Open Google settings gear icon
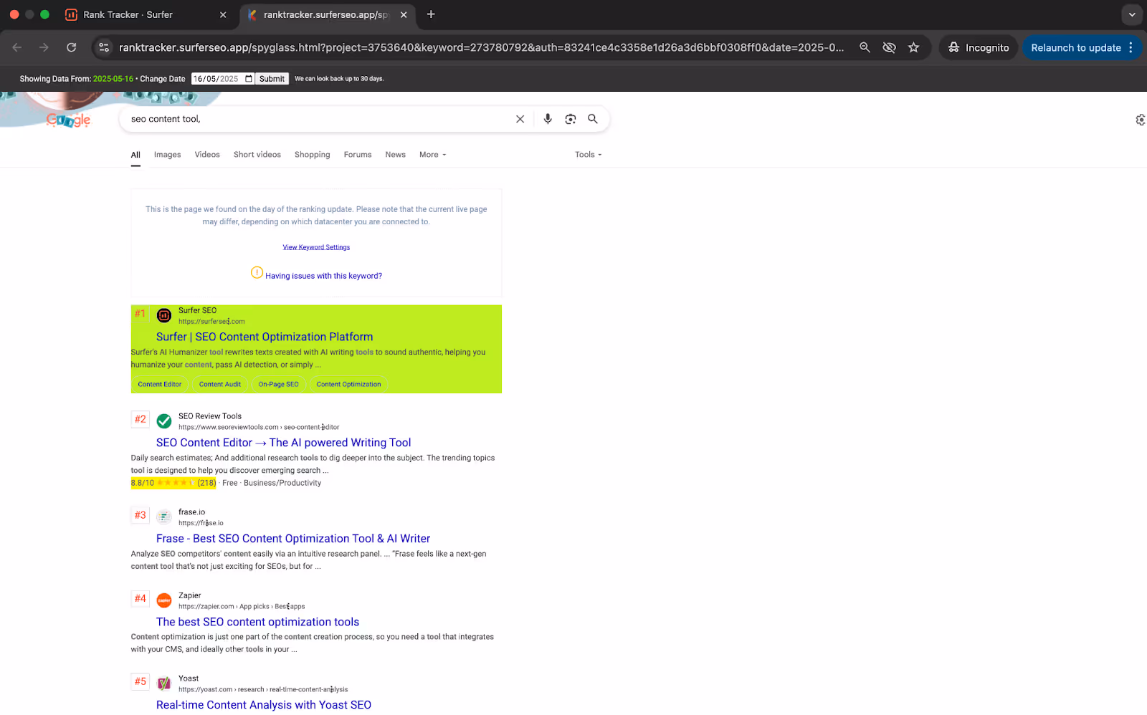Image resolution: width=1147 pixels, height=715 pixels. click(1140, 120)
